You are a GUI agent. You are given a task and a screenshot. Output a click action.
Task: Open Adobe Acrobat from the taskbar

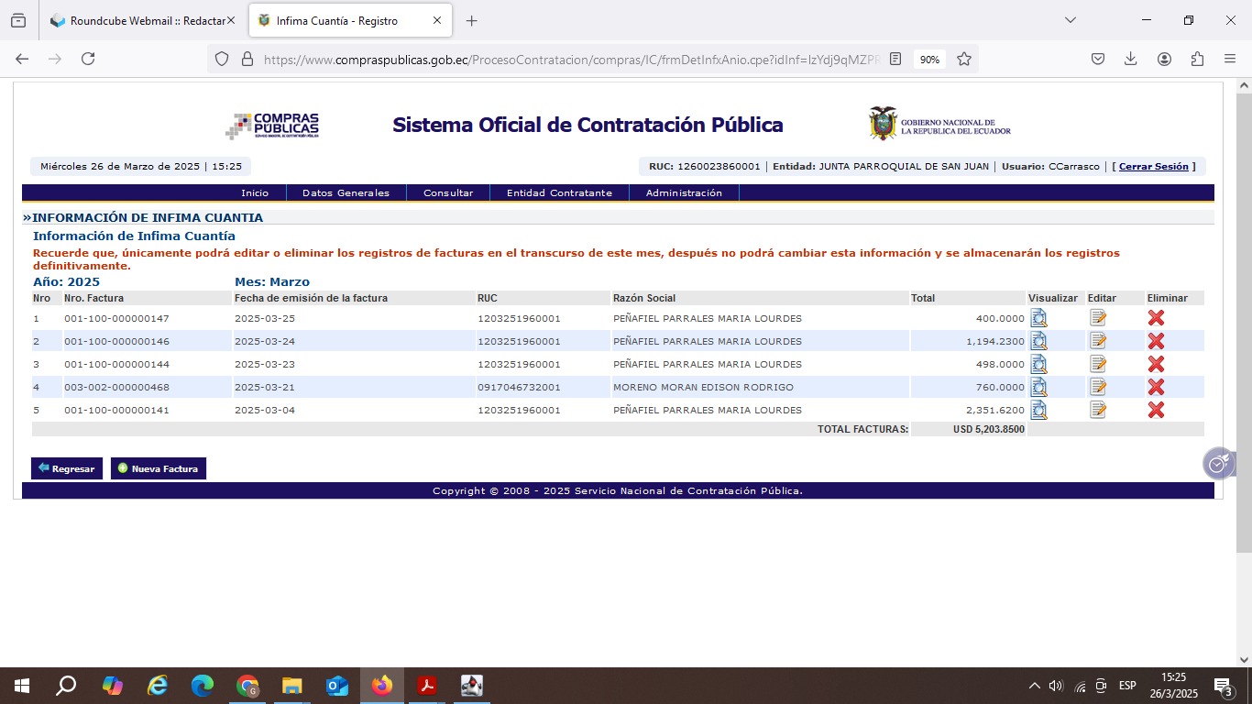pyautogui.click(x=427, y=686)
